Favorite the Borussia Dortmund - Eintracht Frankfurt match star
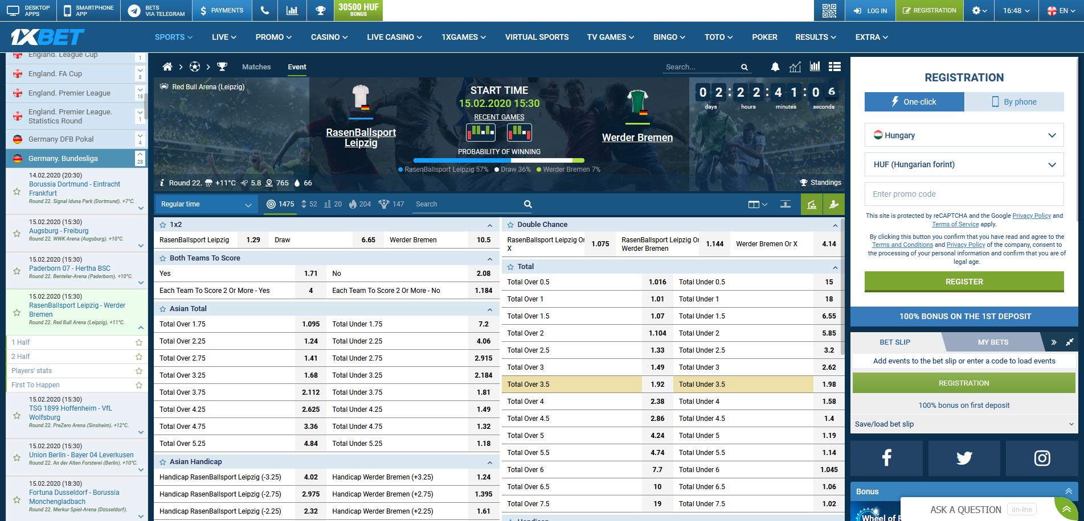This screenshot has height=521, width=1084. (17, 192)
